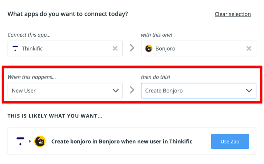Click the small triangle in suggested zap

coord(30,141)
